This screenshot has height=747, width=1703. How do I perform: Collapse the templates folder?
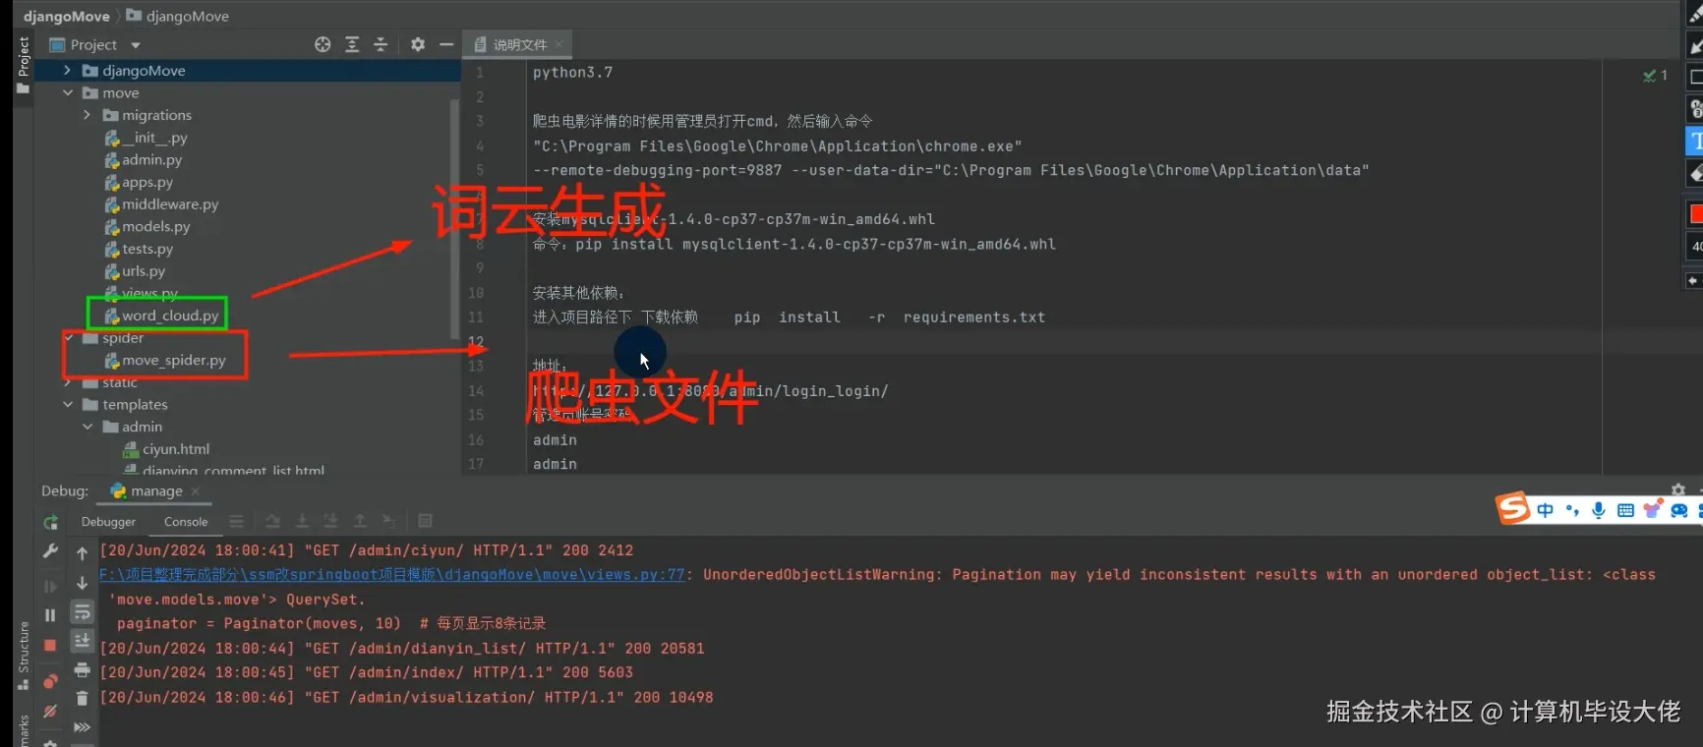[x=67, y=405]
